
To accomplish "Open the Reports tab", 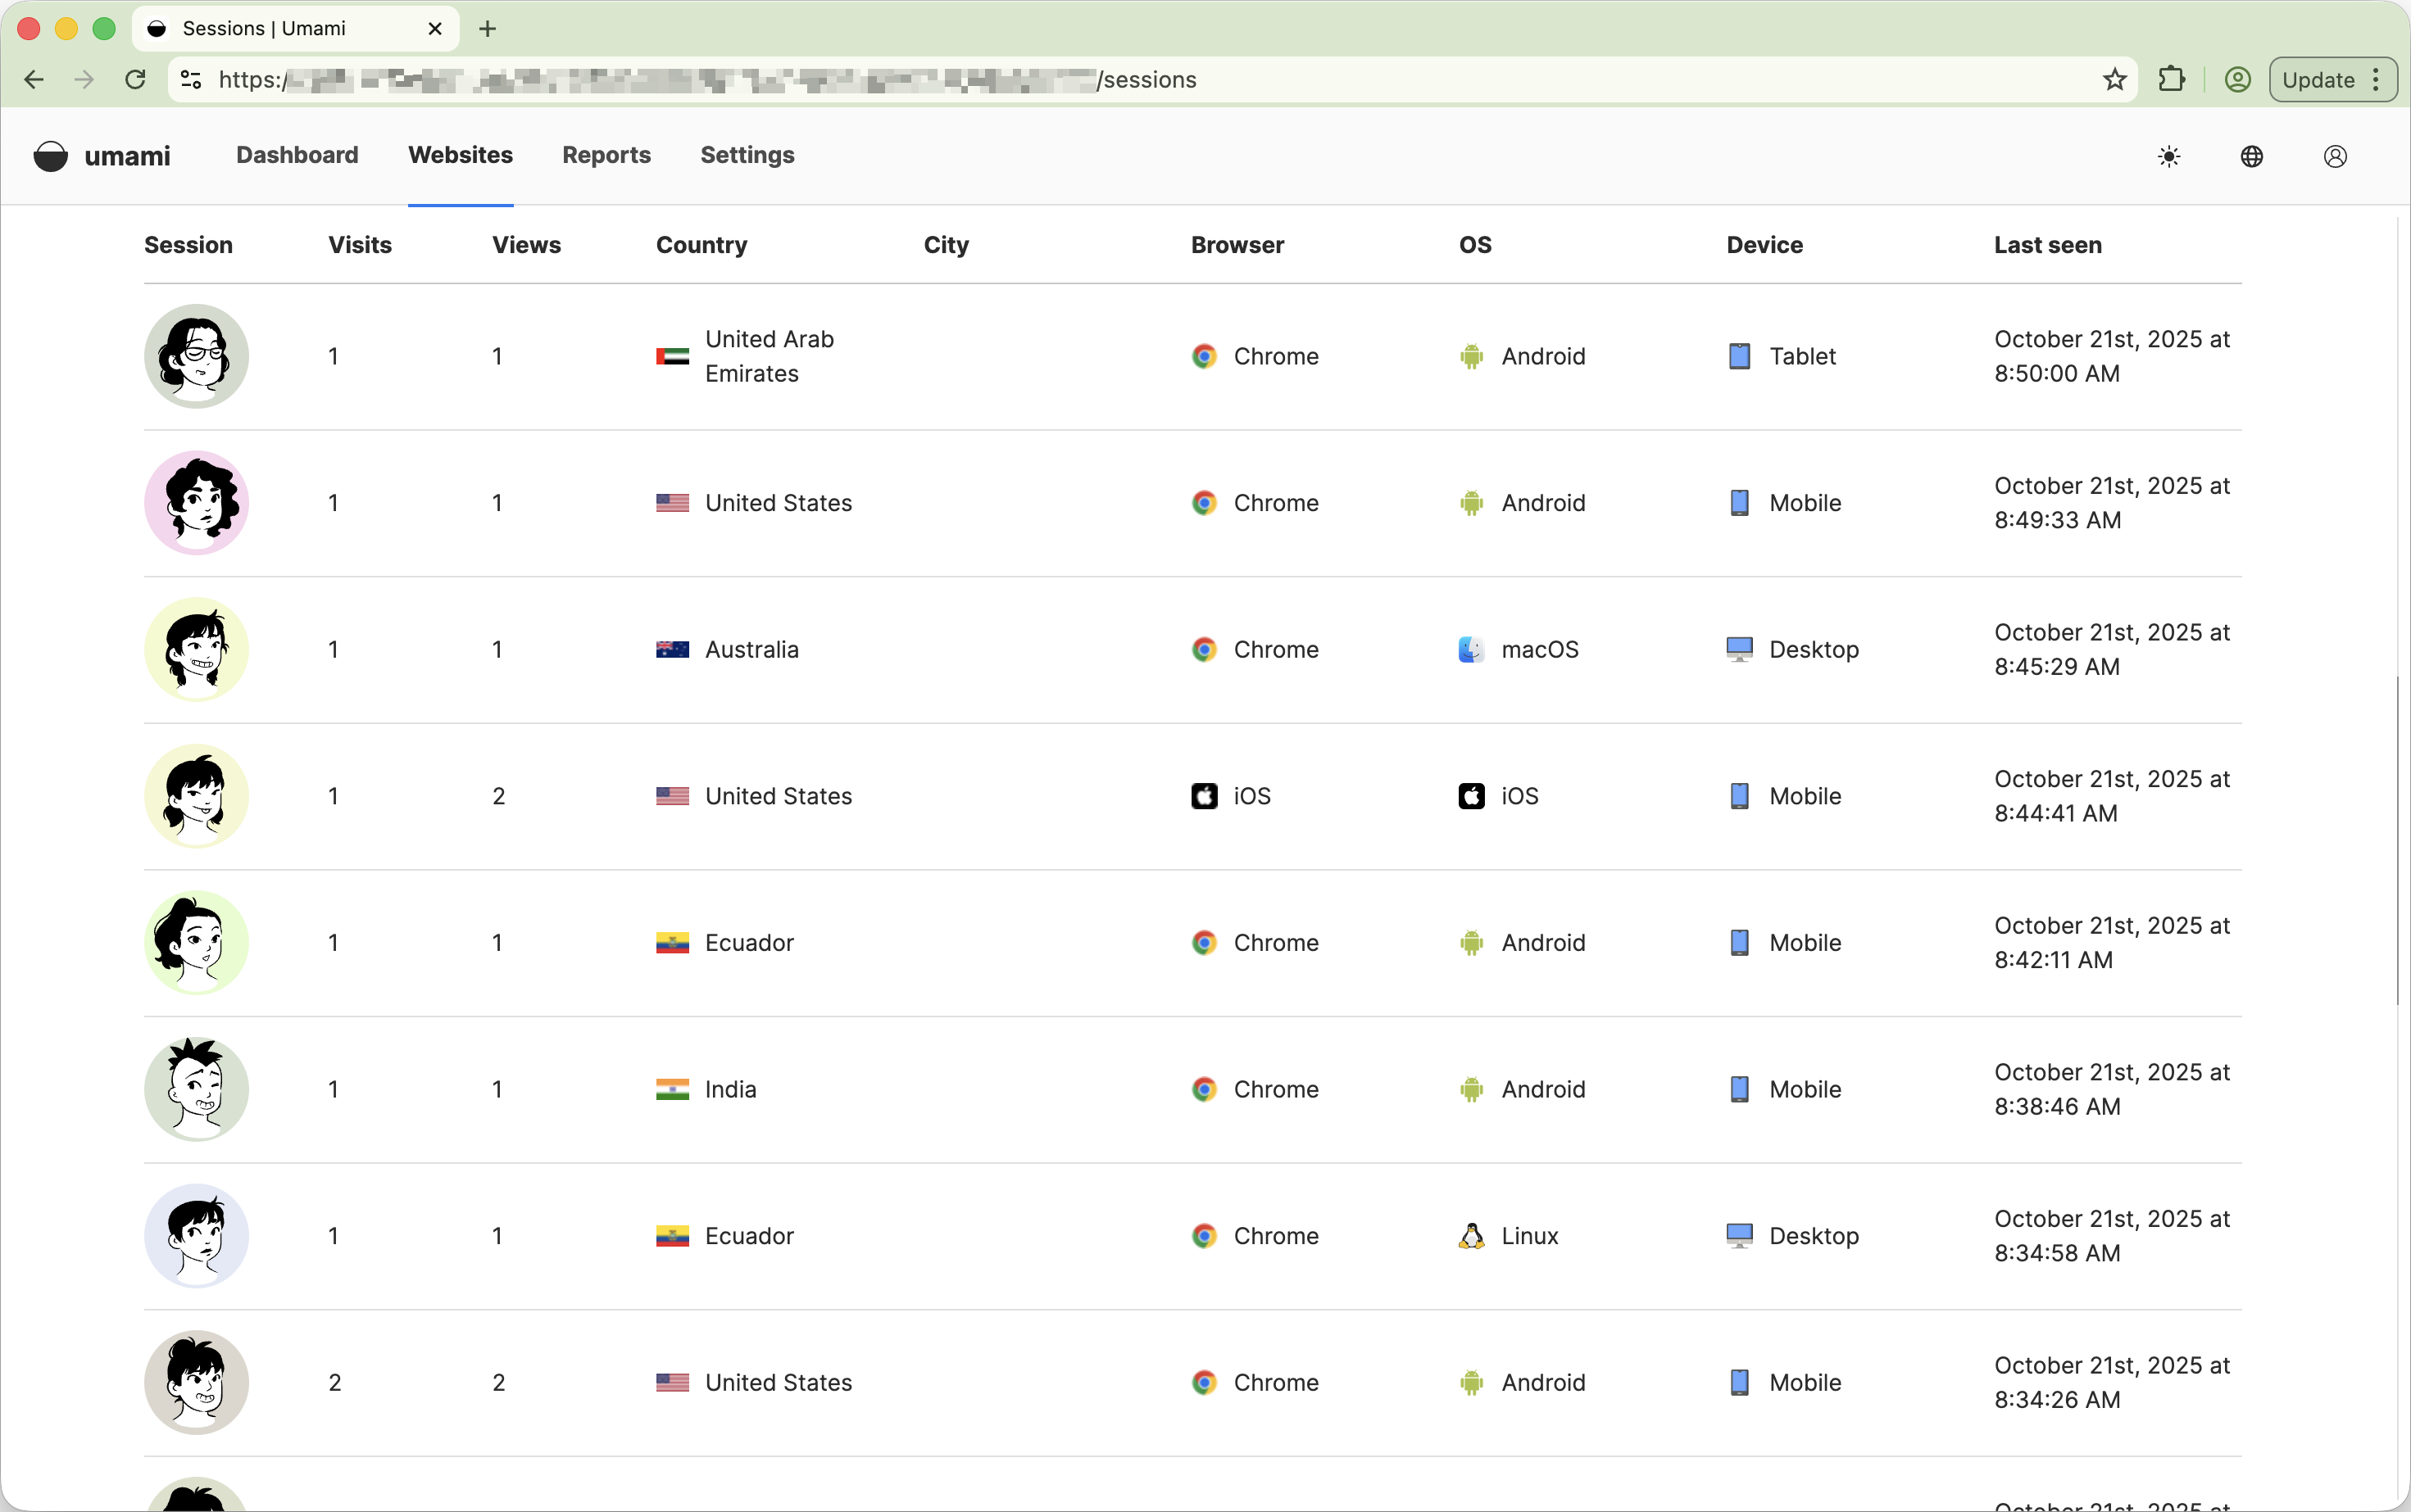I will 606,155.
